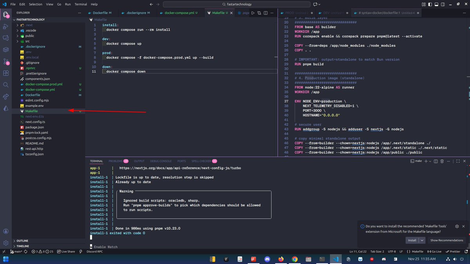470x264 pixels.
Task: Open Chrome from the taskbar
Action: (x=295, y=259)
